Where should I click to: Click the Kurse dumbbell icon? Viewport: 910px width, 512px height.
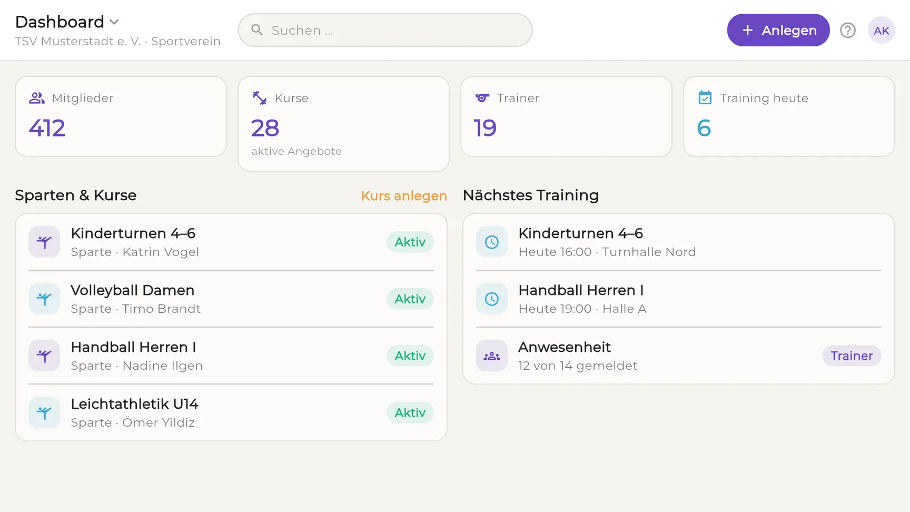point(260,98)
